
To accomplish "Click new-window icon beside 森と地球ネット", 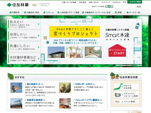I will point(42,84).
